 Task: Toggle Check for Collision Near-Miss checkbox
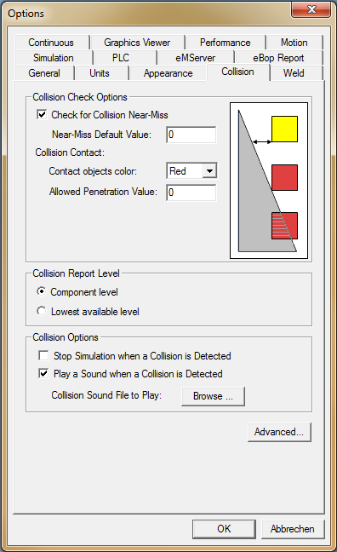pyautogui.click(x=42, y=114)
